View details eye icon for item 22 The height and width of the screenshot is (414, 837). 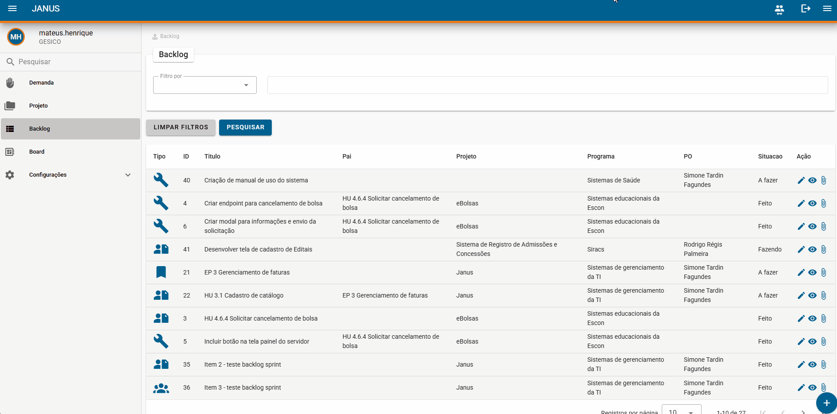(812, 295)
